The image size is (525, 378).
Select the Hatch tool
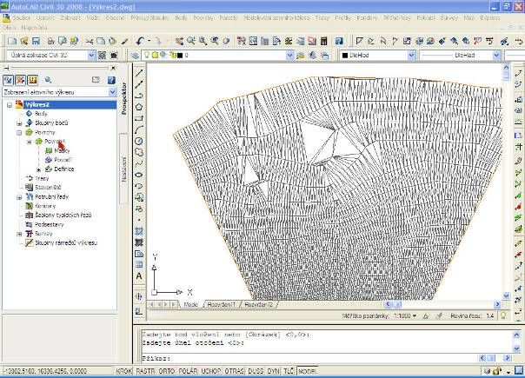pos(139,231)
